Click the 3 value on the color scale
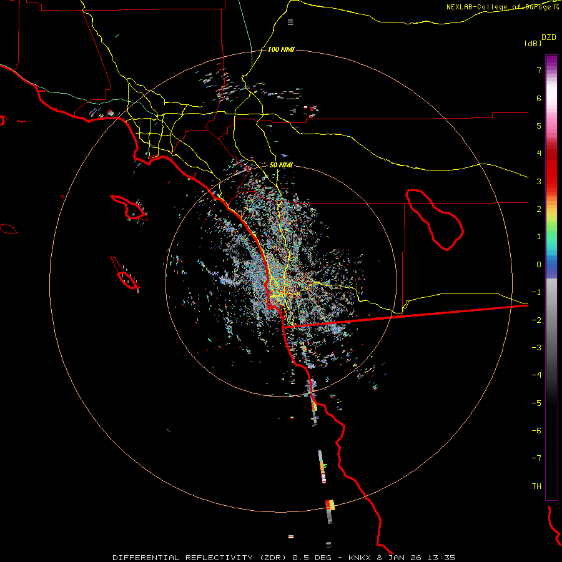 [x=539, y=181]
